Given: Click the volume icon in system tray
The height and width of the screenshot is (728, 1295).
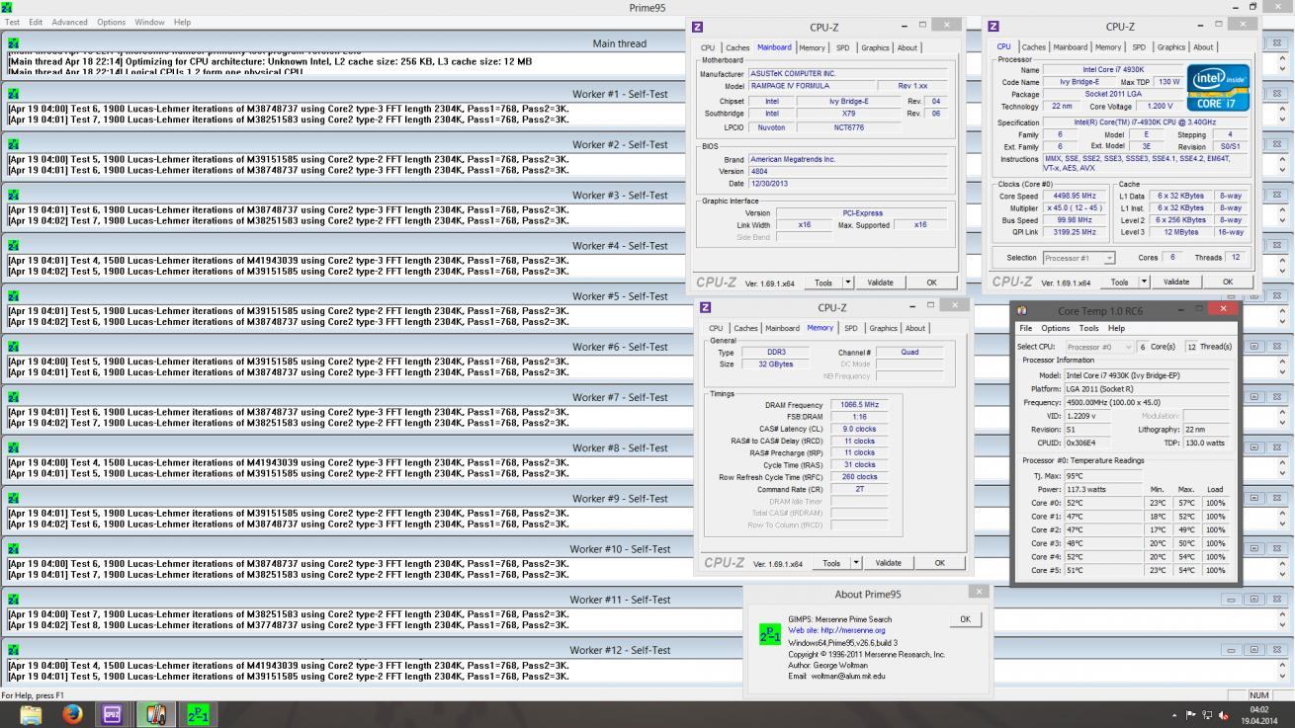Looking at the screenshot, I should (x=1224, y=715).
